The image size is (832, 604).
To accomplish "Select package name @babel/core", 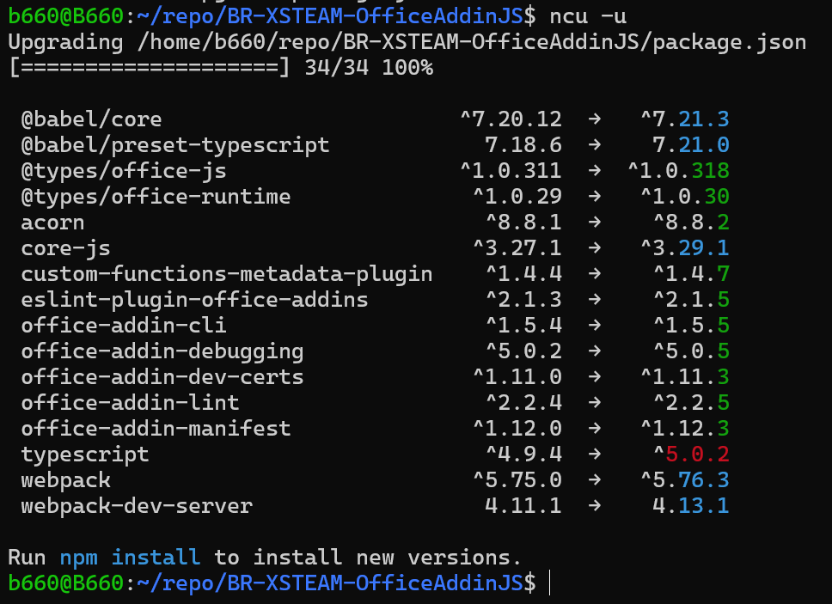I will click(91, 119).
